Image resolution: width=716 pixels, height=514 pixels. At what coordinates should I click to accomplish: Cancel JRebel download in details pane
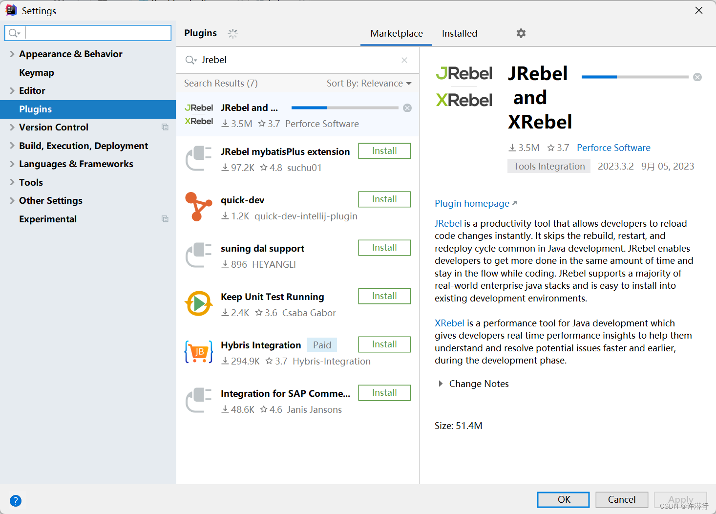coord(697,77)
